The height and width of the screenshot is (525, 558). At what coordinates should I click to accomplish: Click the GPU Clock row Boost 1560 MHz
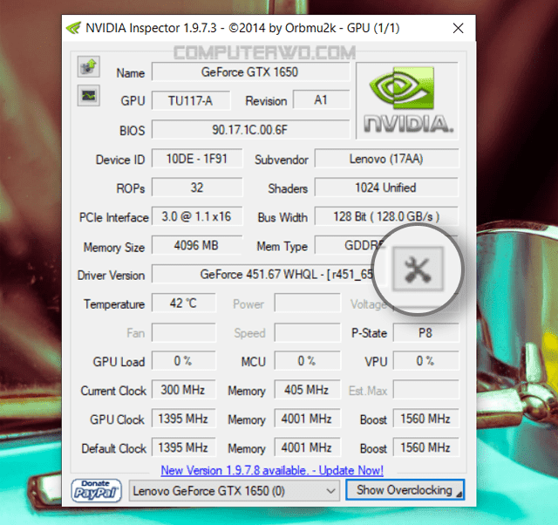(426, 419)
